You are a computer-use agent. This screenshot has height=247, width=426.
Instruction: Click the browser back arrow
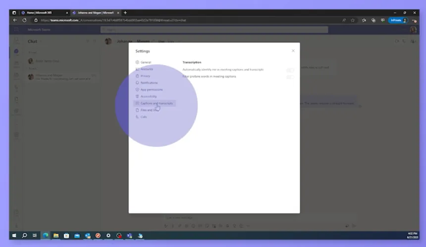[x=15, y=20]
